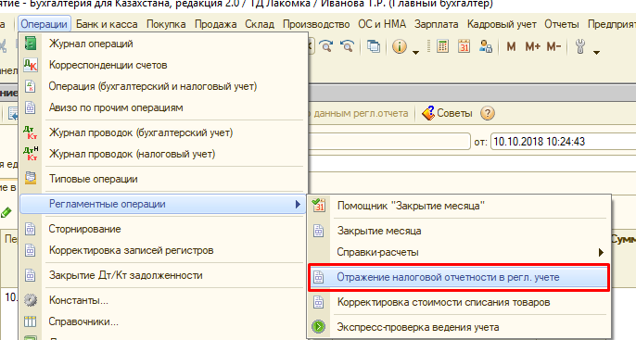This screenshot has width=636, height=340.
Task: Click the gear icon beside Константы
Action: click(31, 300)
